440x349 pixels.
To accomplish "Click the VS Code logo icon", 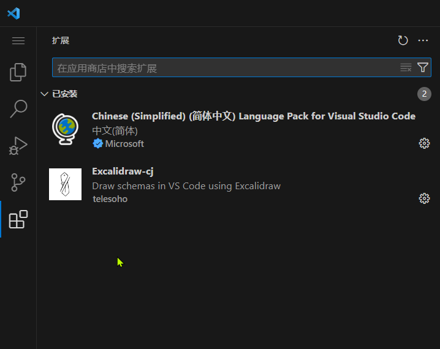I will tap(13, 13).
